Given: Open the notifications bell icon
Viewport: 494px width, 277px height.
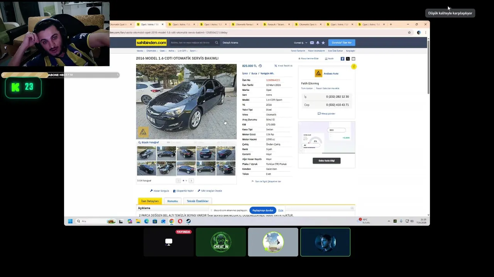Looking at the screenshot, I should click(x=318, y=43).
